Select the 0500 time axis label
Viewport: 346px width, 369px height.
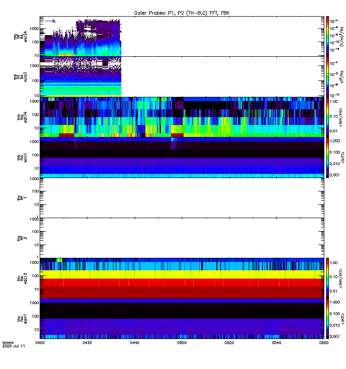click(x=182, y=343)
